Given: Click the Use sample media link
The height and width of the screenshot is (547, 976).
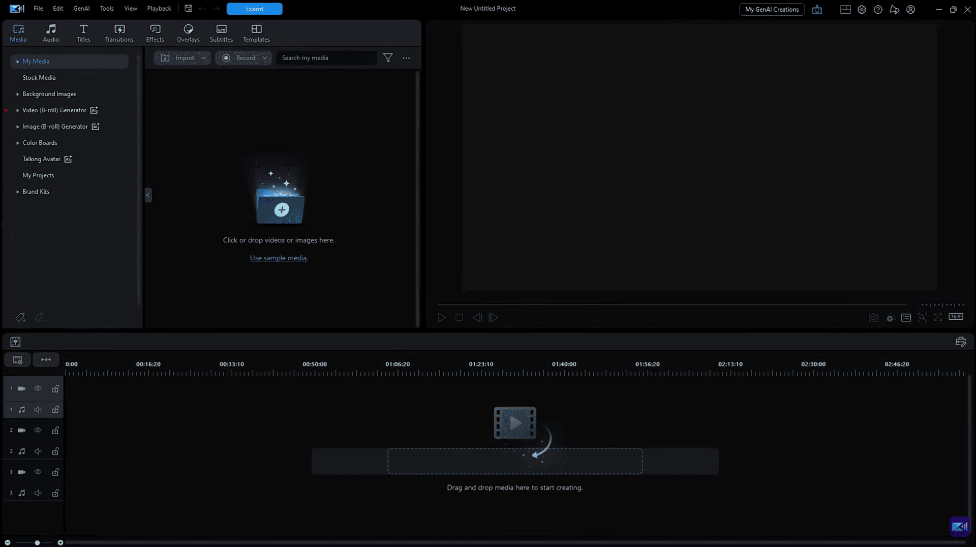Looking at the screenshot, I should (279, 258).
